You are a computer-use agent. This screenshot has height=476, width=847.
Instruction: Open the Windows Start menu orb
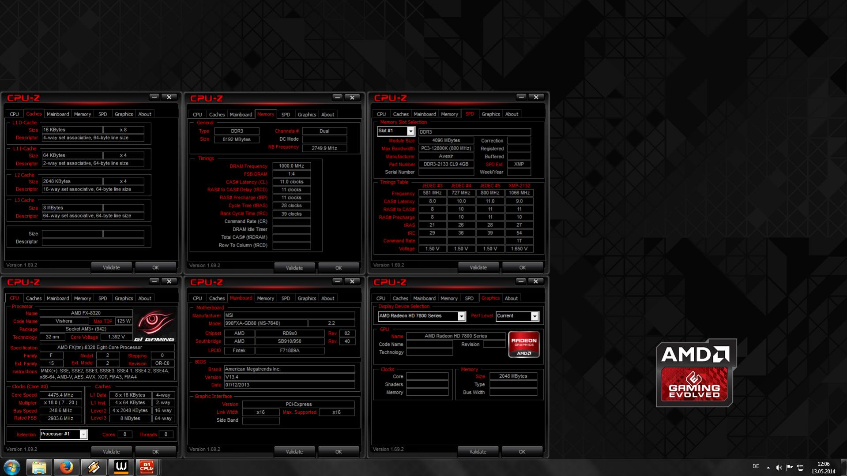point(12,467)
